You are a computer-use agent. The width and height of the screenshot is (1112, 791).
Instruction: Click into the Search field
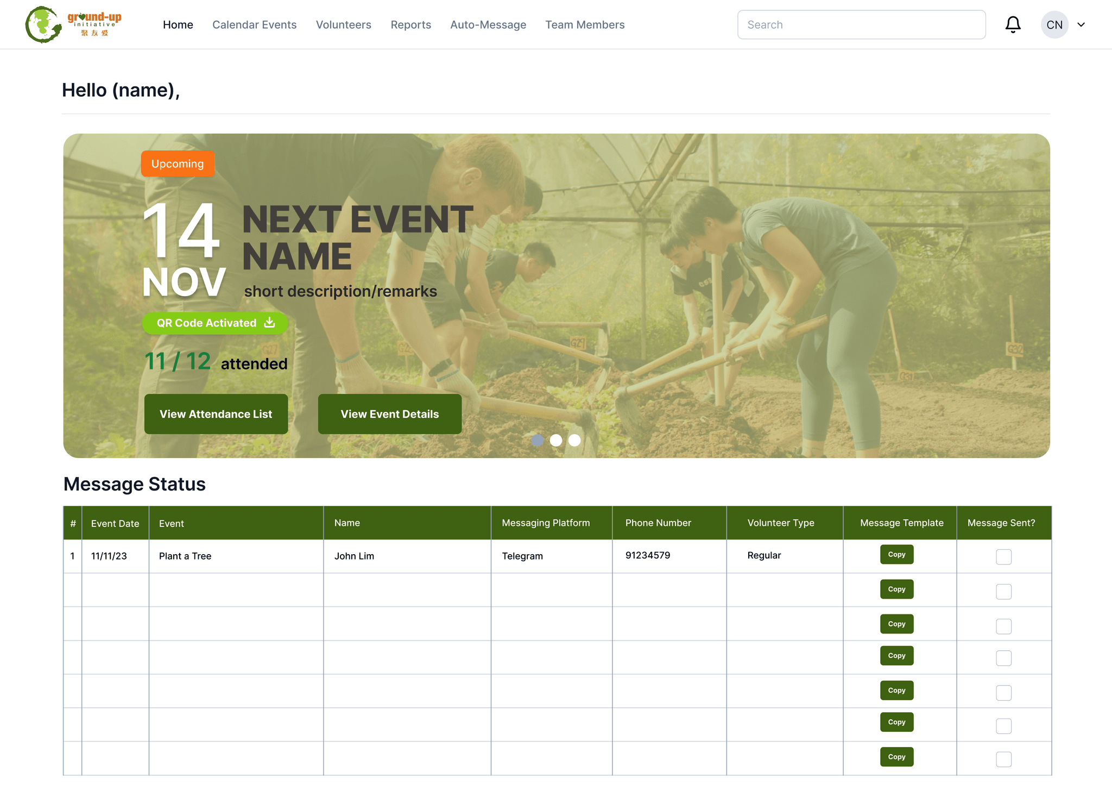pyautogui.click(x=861, y=24)
